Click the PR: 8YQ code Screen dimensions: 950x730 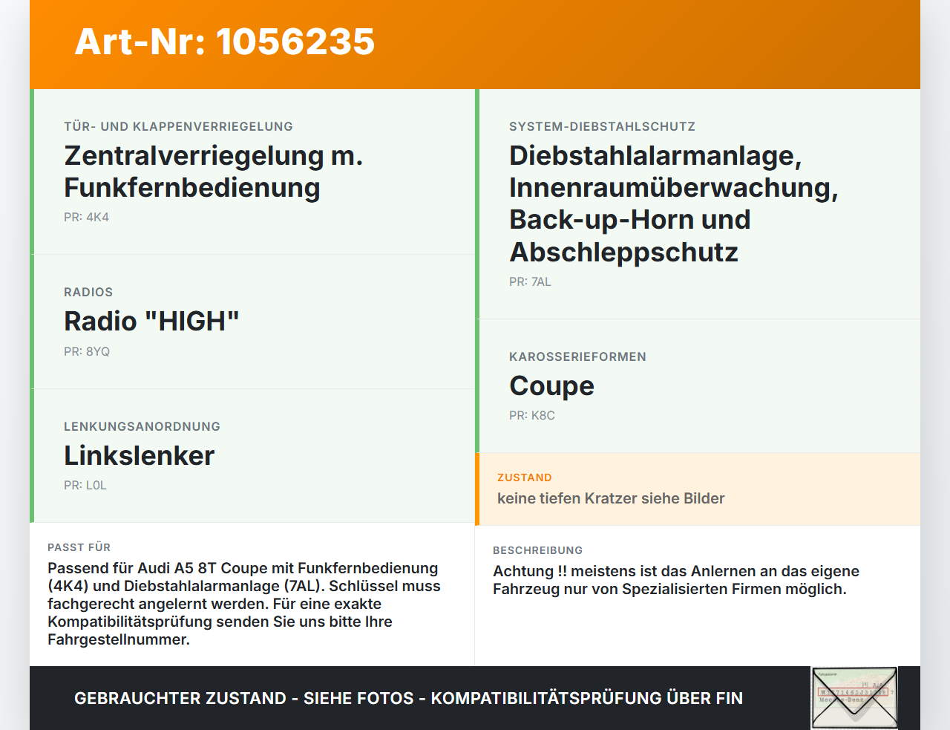[x=87, y=352]
